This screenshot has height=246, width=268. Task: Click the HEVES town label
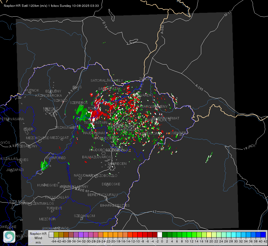(x=23, y=160)
